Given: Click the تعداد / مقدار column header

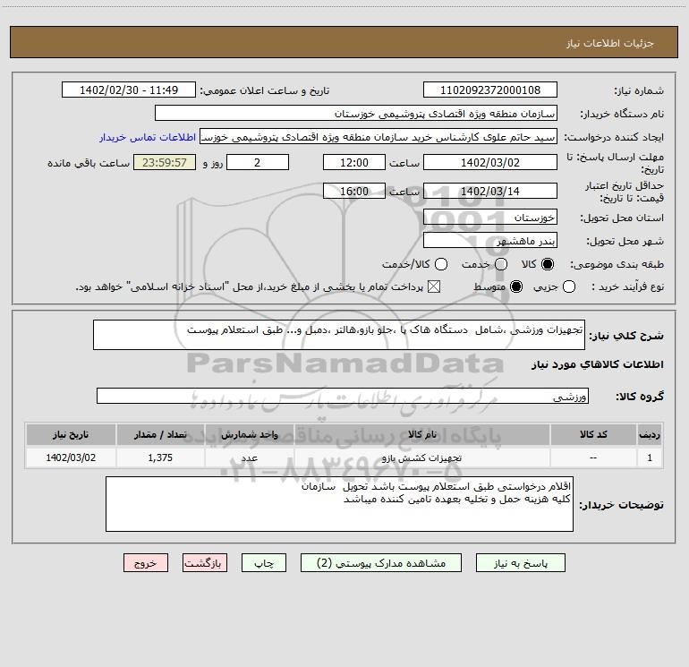Looking at the screenshot, I should [160, 434].
